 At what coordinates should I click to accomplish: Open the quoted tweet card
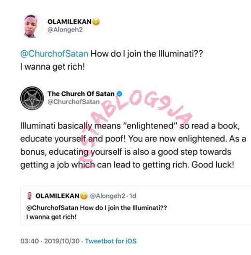136,205
